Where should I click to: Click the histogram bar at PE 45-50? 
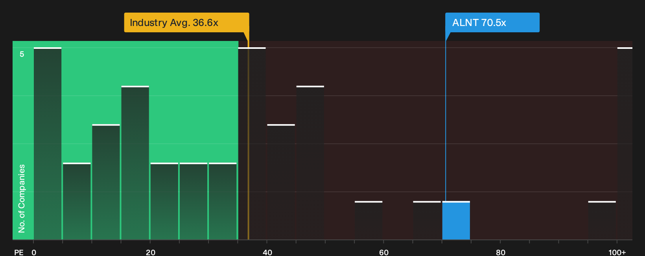click(310, 163)
